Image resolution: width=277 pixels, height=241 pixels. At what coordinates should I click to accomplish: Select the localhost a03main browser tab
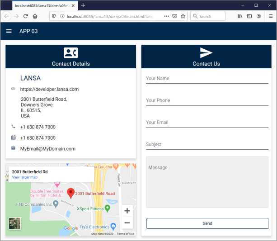[42, 6]
